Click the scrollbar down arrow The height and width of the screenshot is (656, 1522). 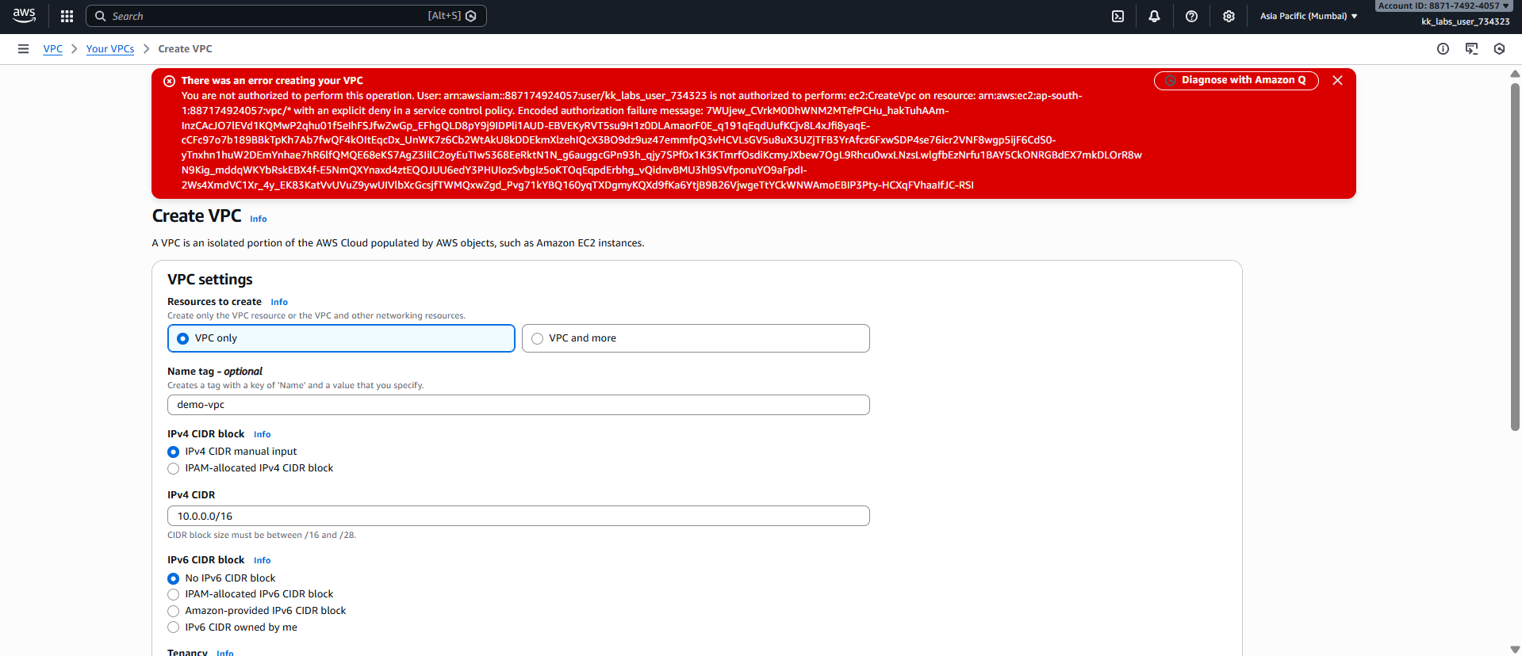[1515, 650]
